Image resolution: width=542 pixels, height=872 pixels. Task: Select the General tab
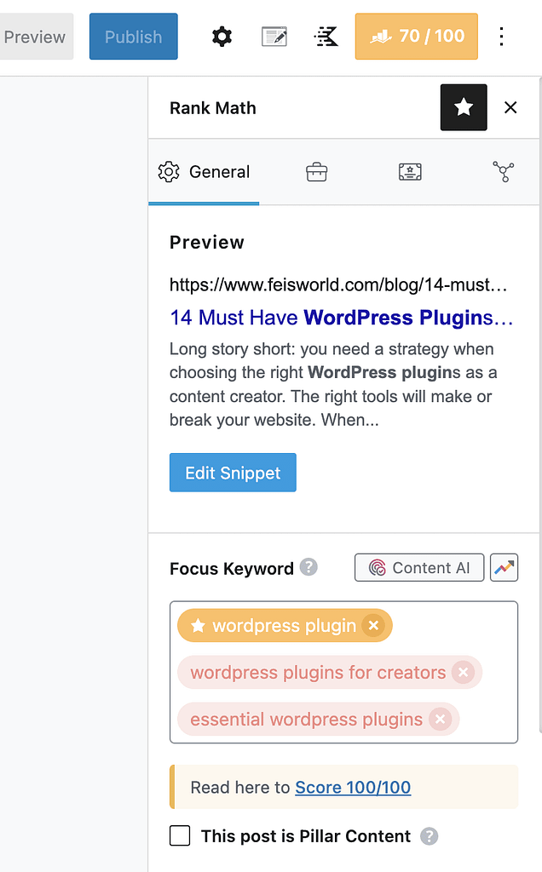(204, 171)
